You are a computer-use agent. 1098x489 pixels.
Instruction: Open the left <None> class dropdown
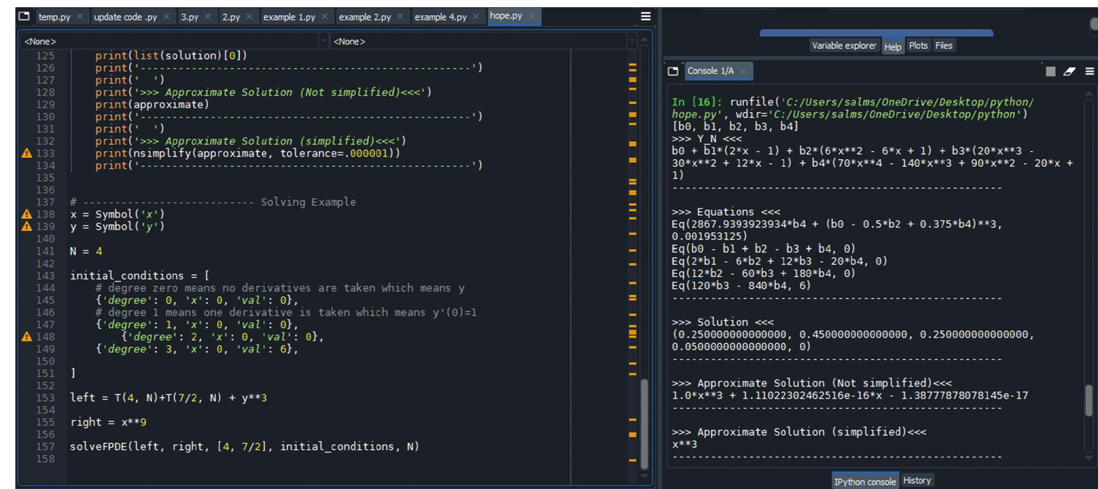pyautogui.click(x=174, y=41)
